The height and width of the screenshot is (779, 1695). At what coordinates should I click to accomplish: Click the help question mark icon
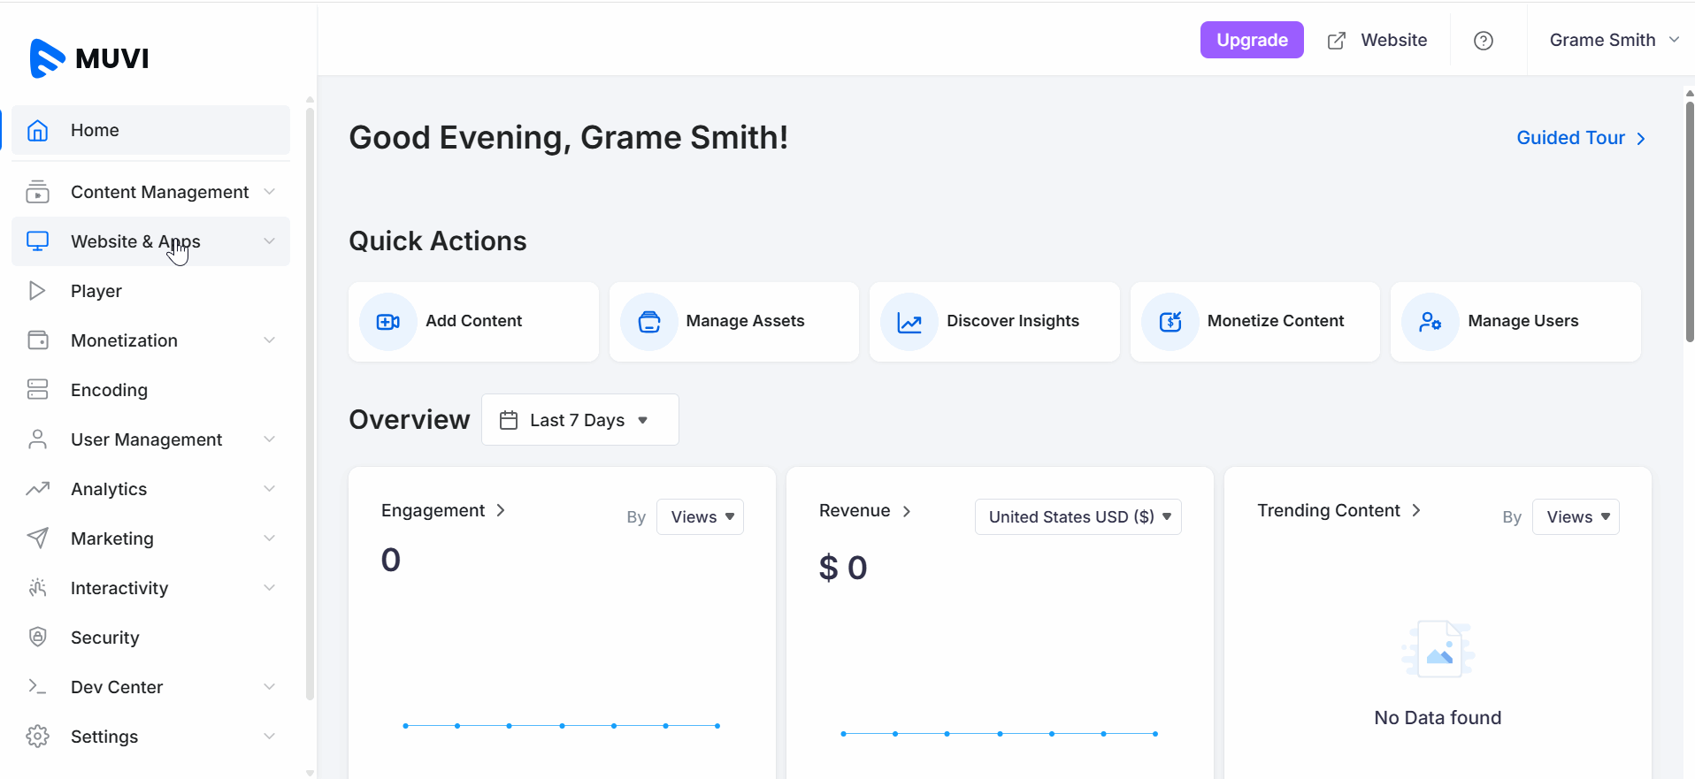1484,41
